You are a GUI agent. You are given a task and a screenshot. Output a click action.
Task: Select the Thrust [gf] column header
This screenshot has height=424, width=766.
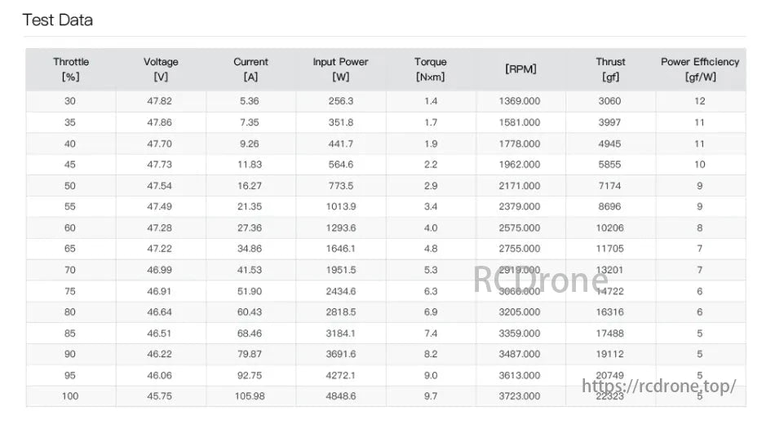pyautogui.click(x=610, y=69)
